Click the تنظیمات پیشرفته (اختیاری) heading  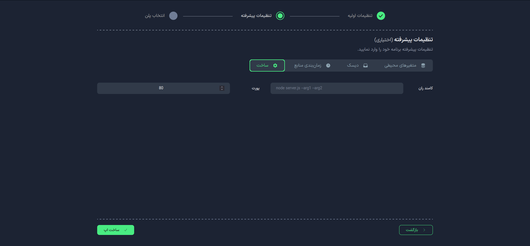pyautogui.click(x=404, y=40)
